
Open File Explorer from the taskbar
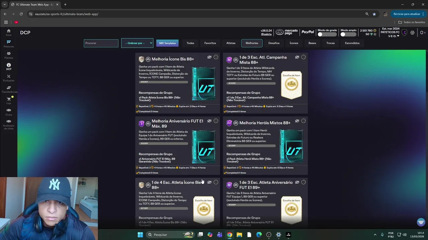[239, 235]
